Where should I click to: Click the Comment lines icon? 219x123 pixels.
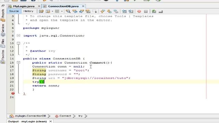click(x=154, y=11)
